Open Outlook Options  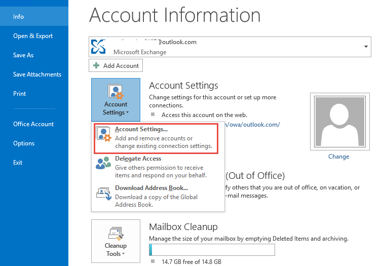24,143
